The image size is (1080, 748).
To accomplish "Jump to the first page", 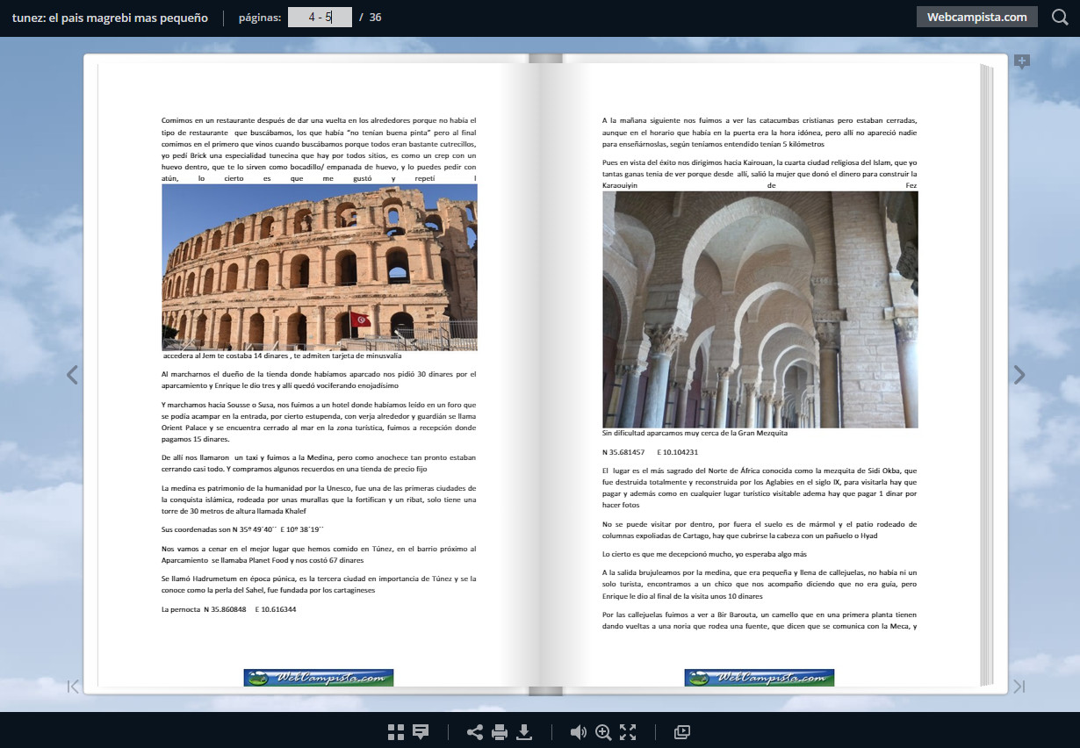I will [x=74, y=687].
